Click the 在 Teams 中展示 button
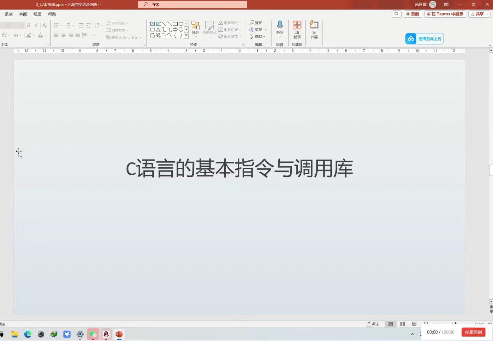This screenshot has height=341, width=493. [x=445, y=14]
